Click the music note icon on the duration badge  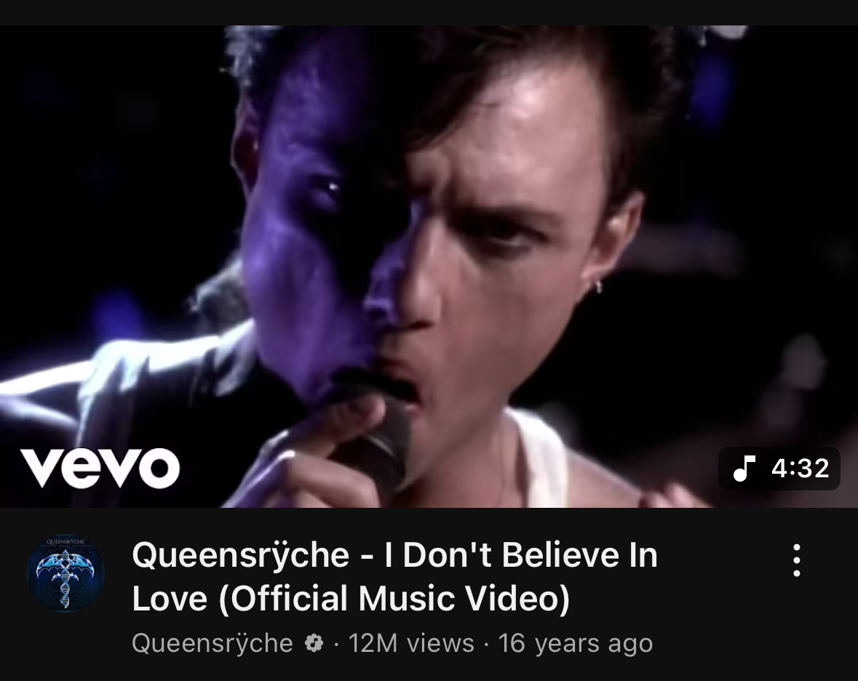744,469
